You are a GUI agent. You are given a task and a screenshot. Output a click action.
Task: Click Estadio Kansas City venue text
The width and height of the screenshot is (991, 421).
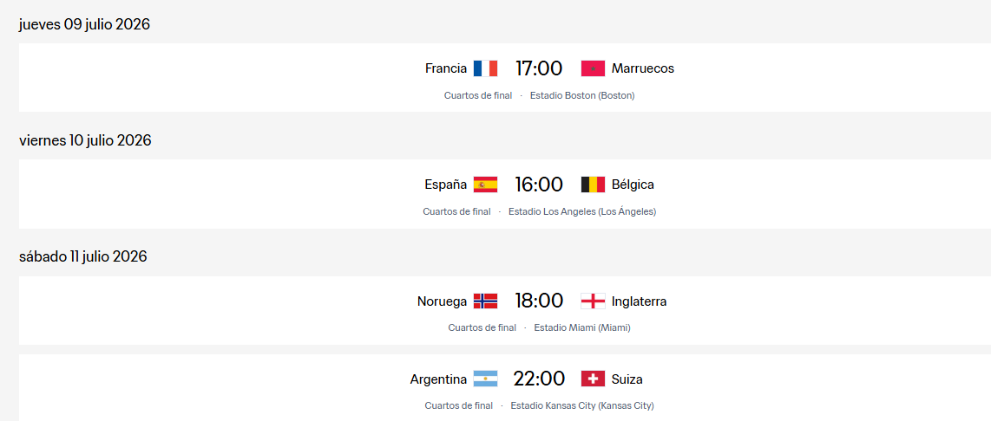point(582,406)
